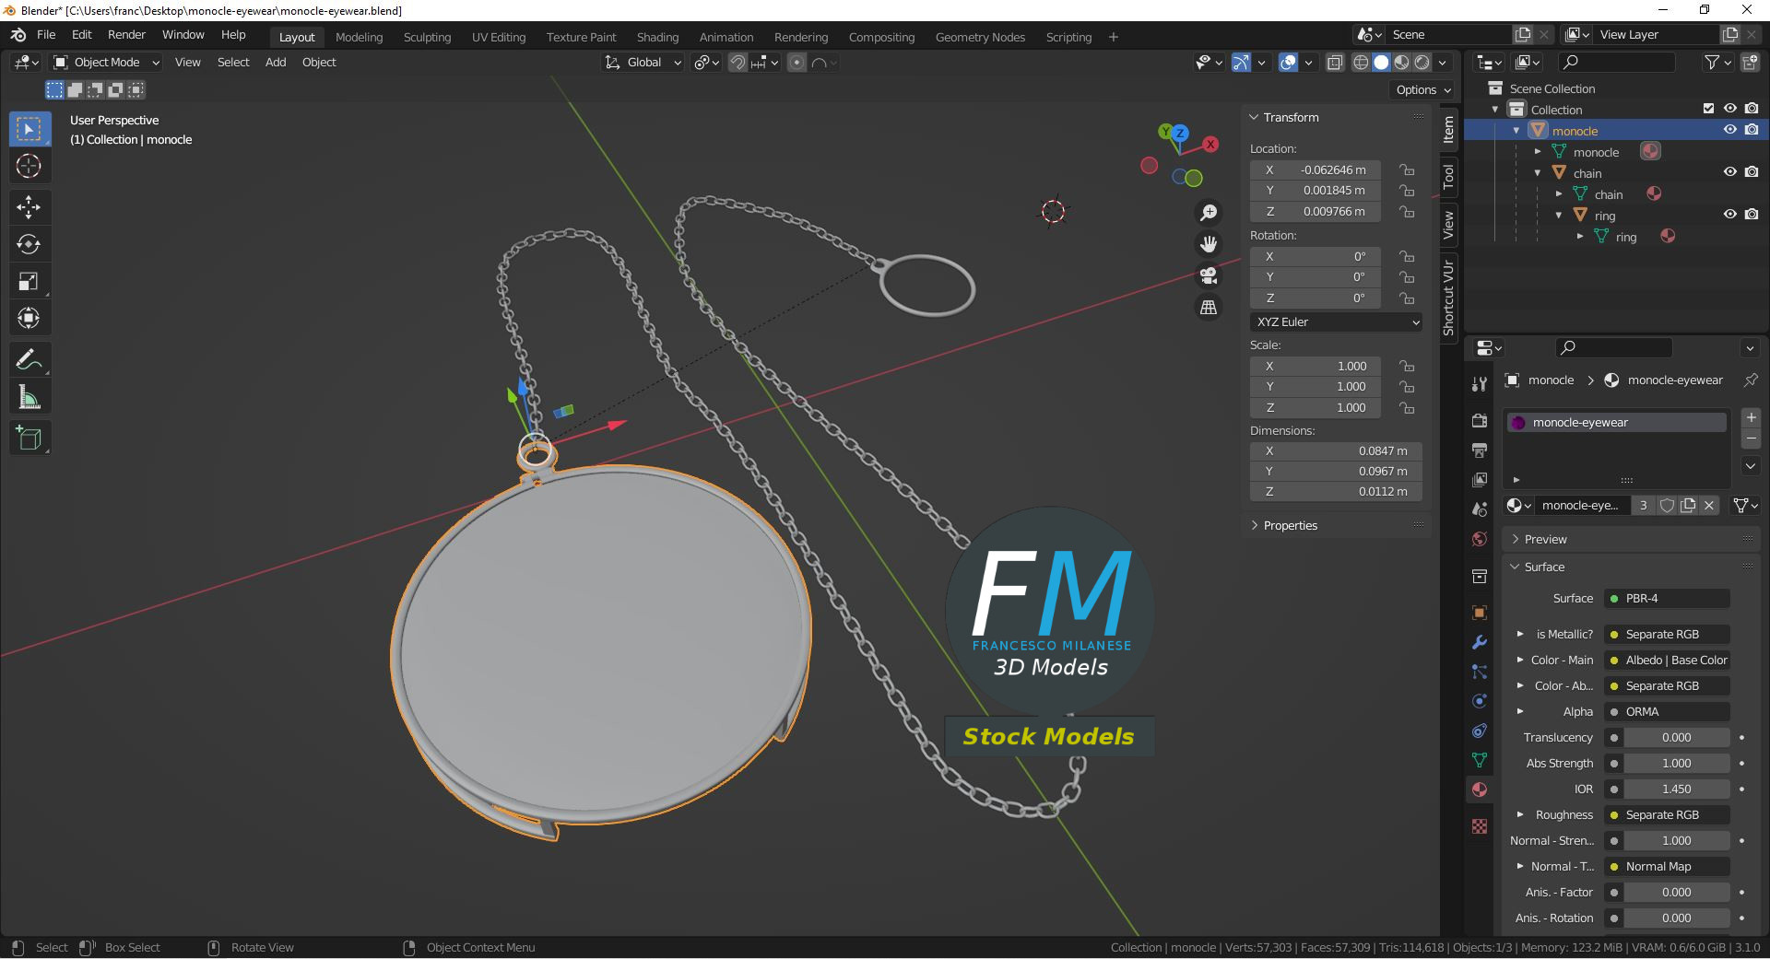The height and width of the screenshot is (959, 1770).
Task: Switch to material preview shading
Action: 1401,63
